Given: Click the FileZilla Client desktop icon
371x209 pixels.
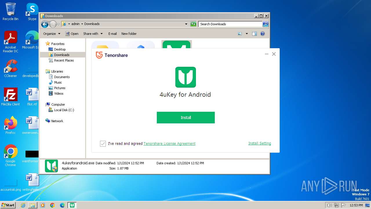Looking at the screenshot, I should pyautogui.click(x=10, y=97).
